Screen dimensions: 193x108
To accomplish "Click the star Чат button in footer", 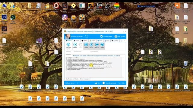I will tap(97, 83).
